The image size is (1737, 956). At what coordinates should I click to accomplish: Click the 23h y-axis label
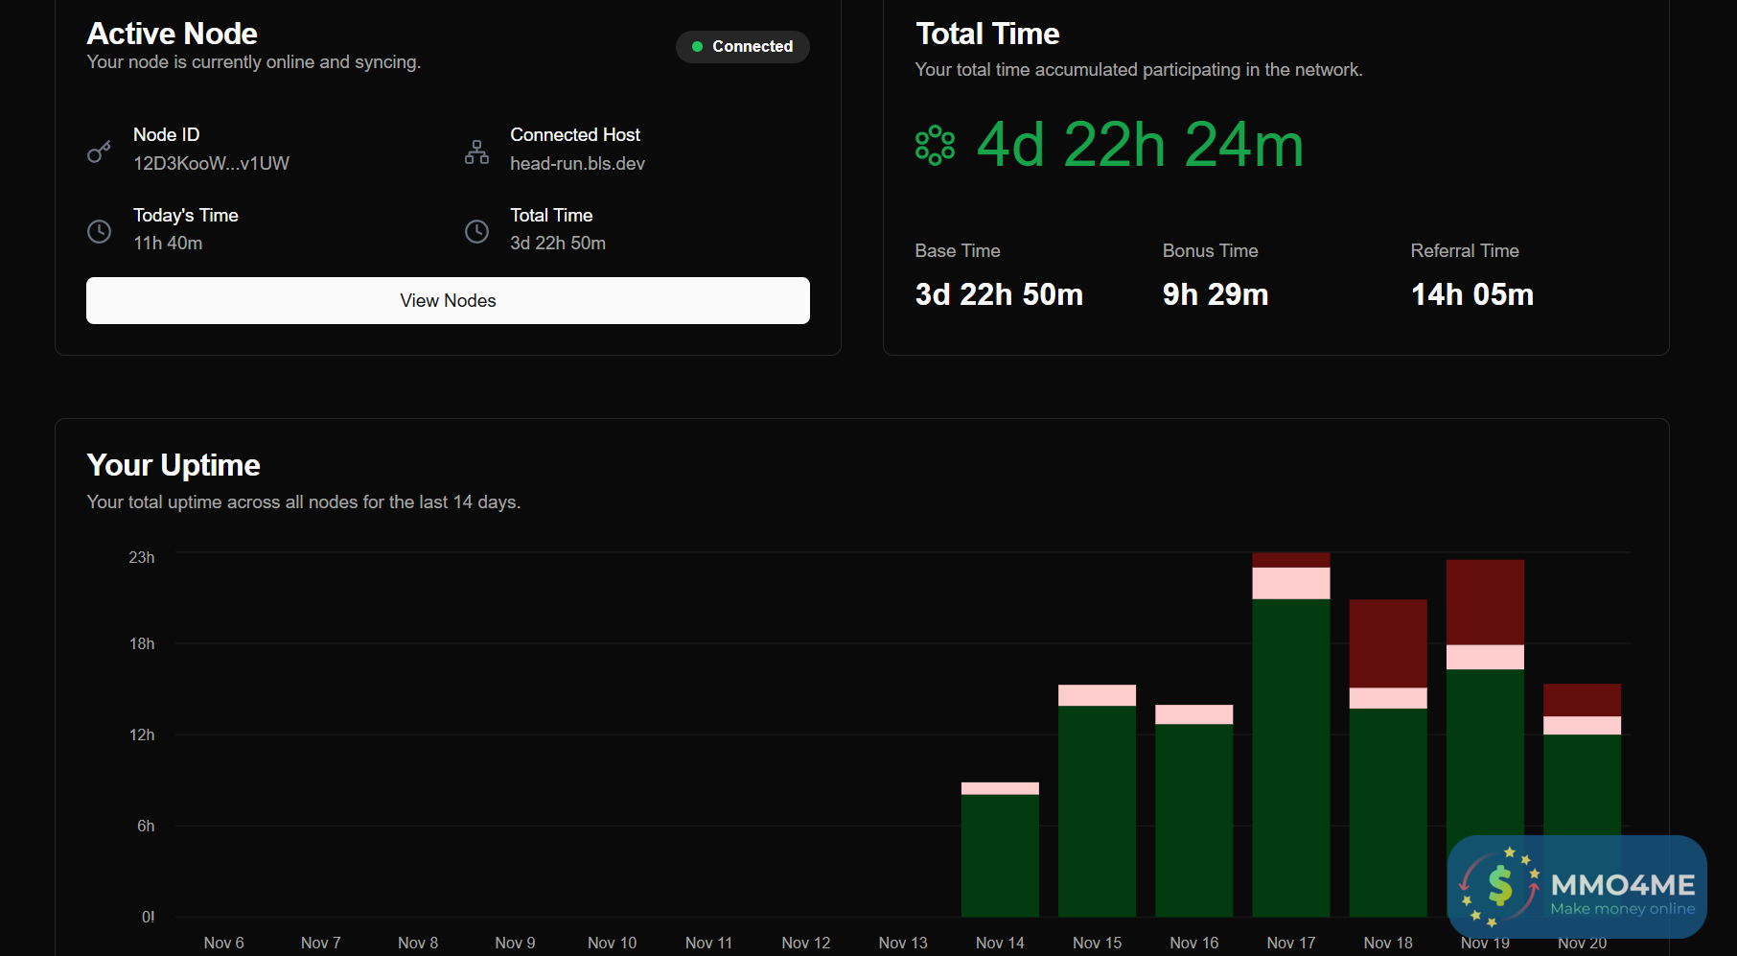point(142,557)
